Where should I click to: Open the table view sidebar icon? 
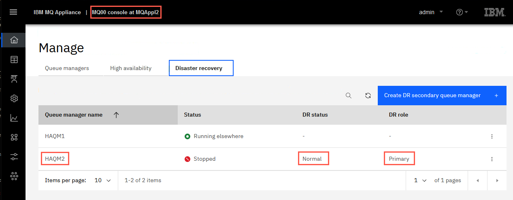(x=14, y=60)
